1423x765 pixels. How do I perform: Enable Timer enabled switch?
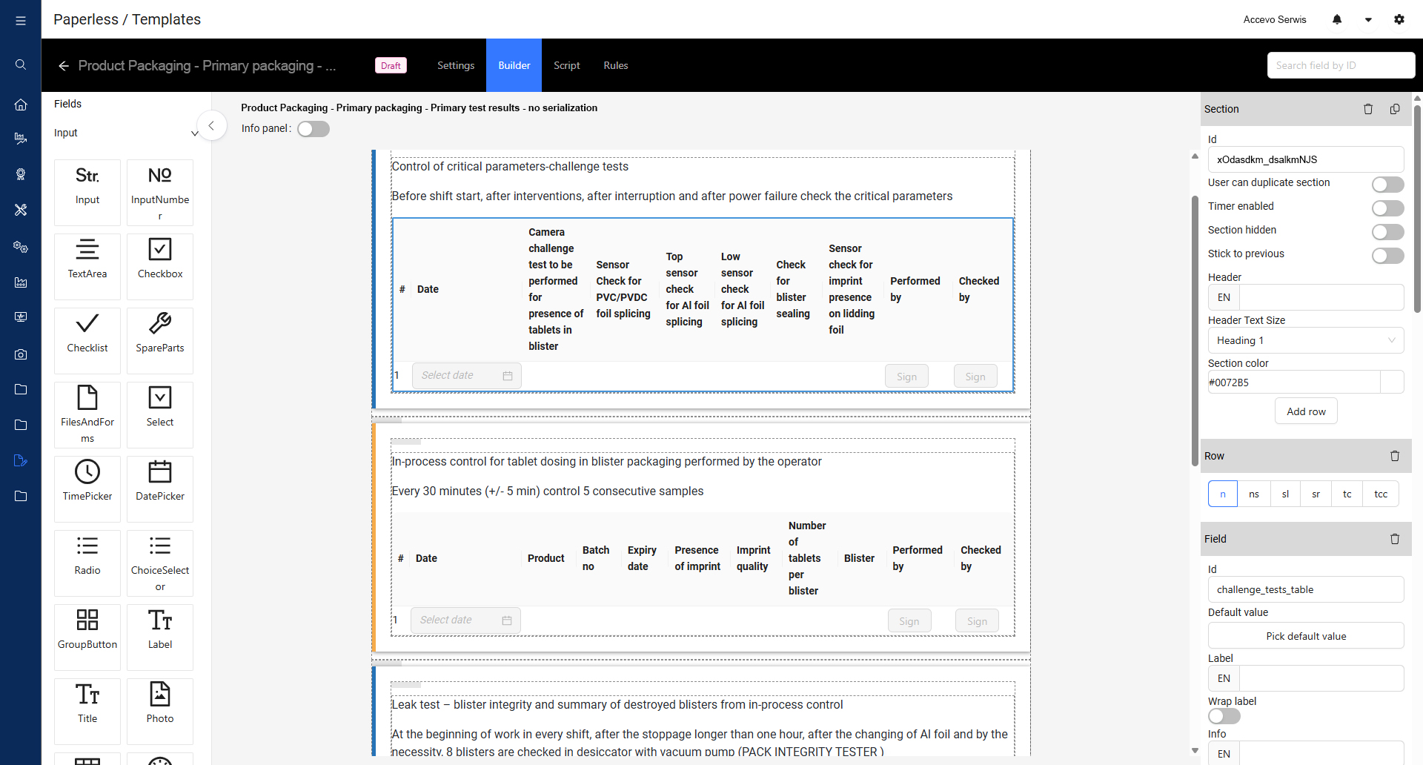pos(1387,208)
